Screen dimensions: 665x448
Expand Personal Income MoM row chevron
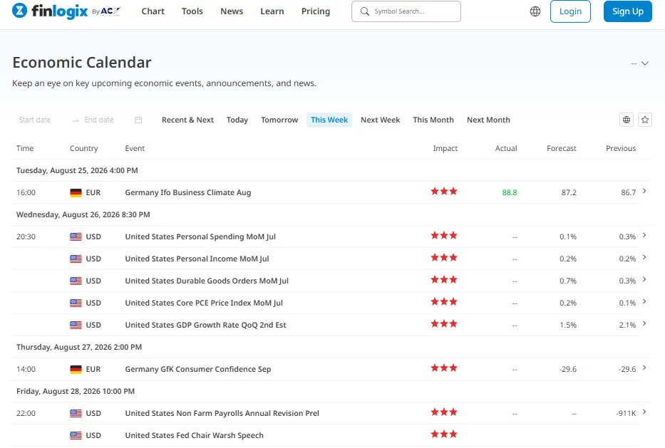point(644,257)
